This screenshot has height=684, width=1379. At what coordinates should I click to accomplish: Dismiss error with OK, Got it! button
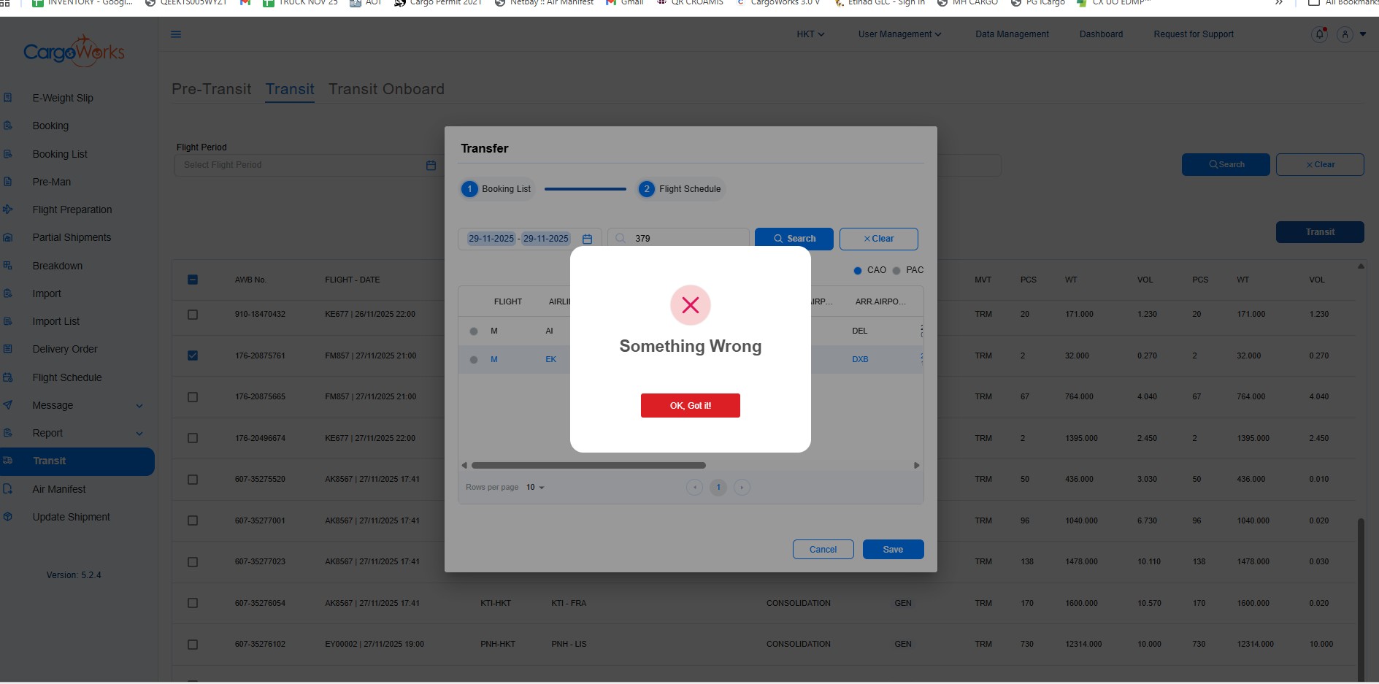click(690, 406)
